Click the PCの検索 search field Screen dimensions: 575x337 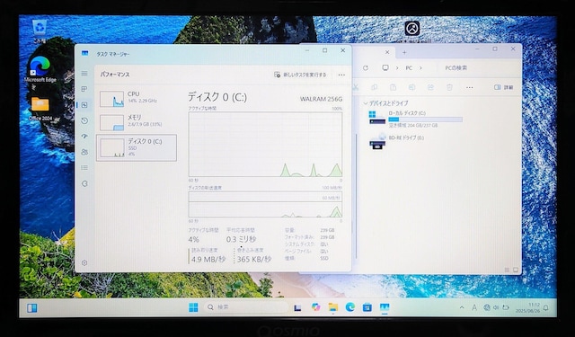point(478,67)
